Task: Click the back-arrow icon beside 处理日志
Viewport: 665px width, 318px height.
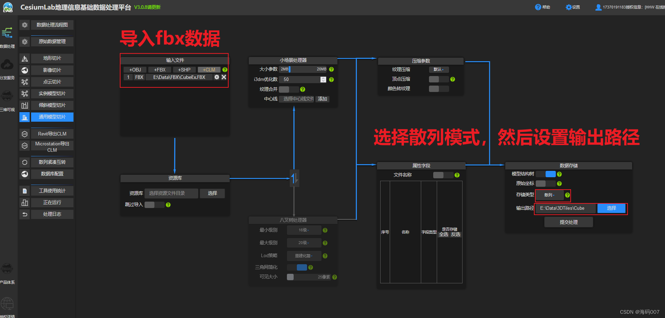Action: click(25, 214)
